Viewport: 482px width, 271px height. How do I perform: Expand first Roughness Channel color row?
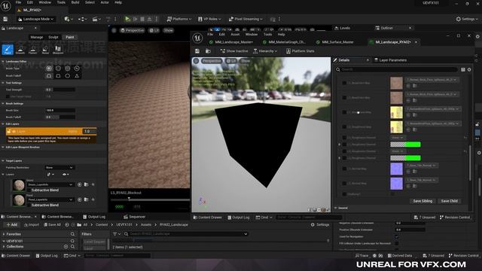340,145
